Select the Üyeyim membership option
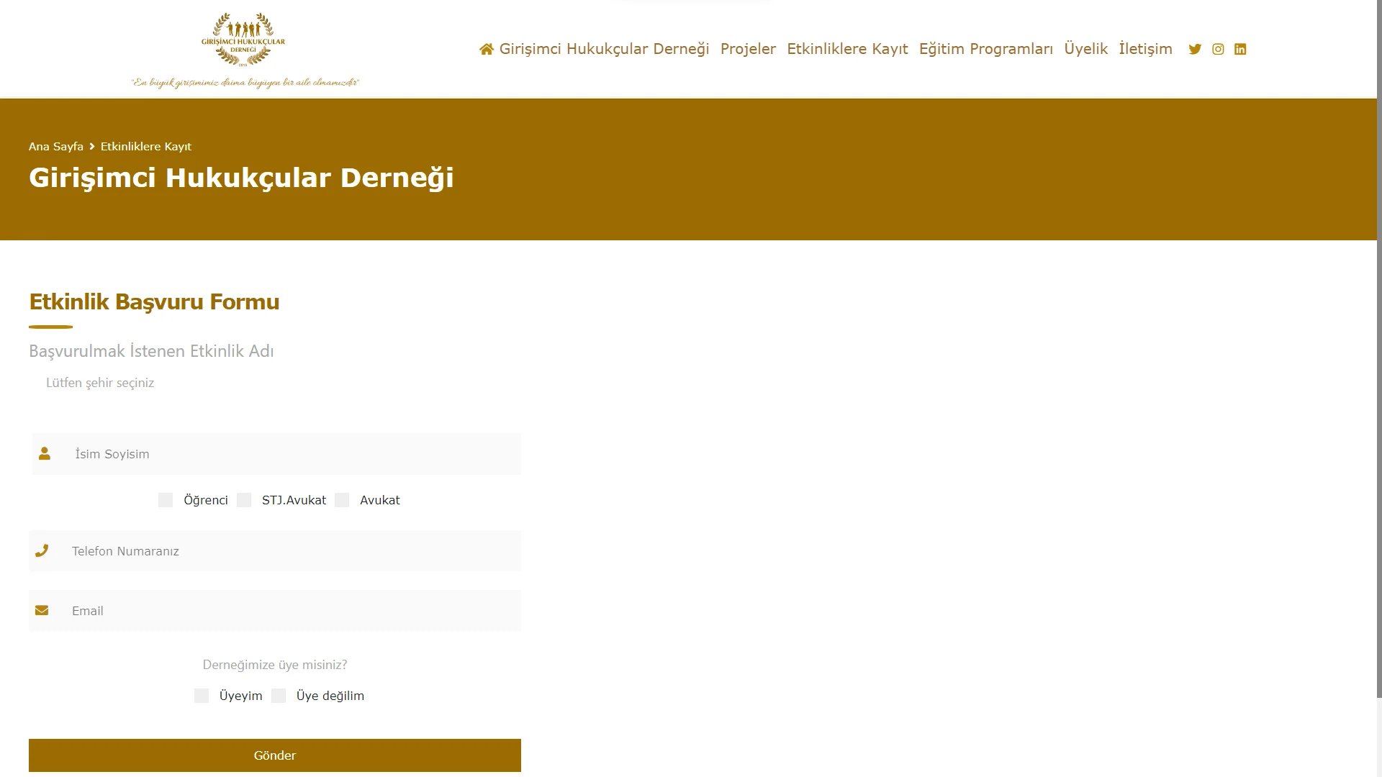Image resolution: width=1382 pixels, height=777 pixels. coord(202,696)
